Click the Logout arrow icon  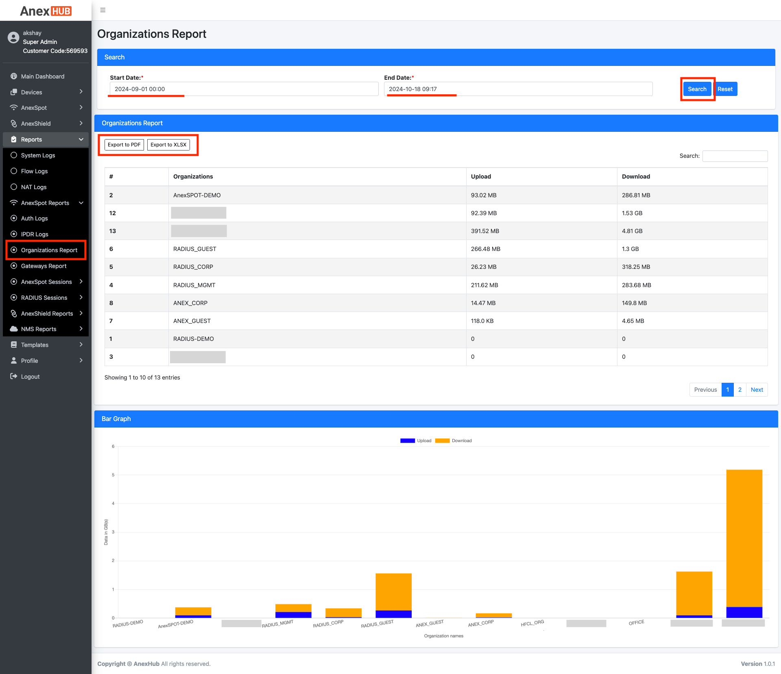point(14,377)
